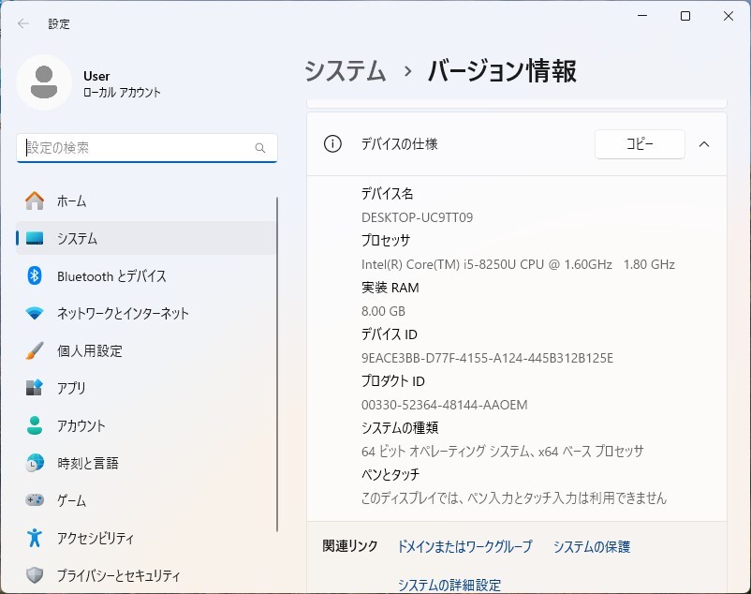The width and height of the screenshot is (751, 594).
Task: Click the ゲーム controller icon
Action: (x=35, y=500)
